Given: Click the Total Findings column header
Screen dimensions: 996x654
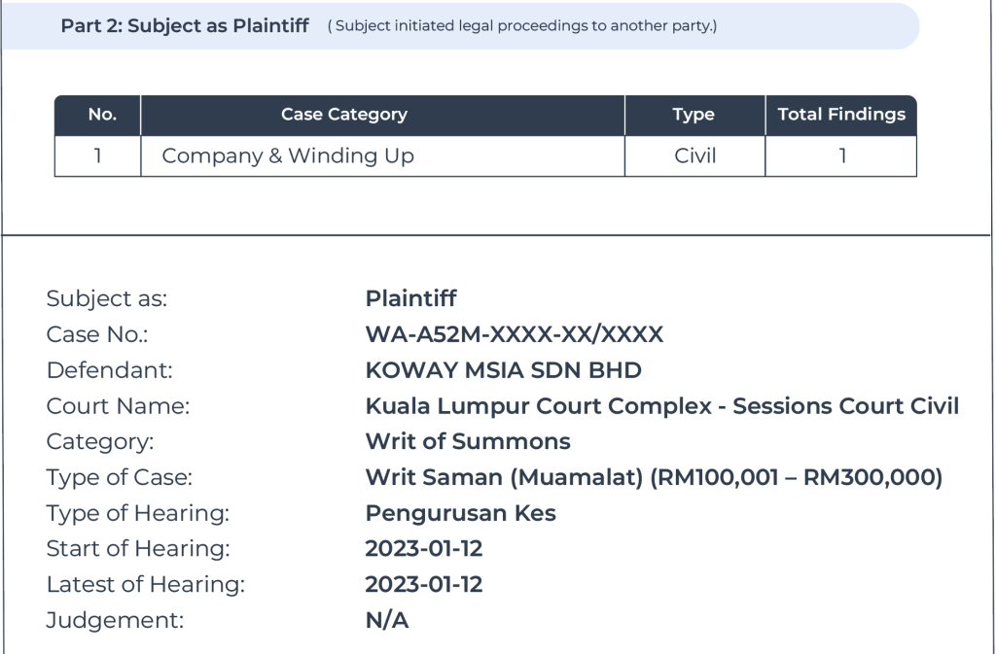Looking at the screenshot, I should point(841,115).
